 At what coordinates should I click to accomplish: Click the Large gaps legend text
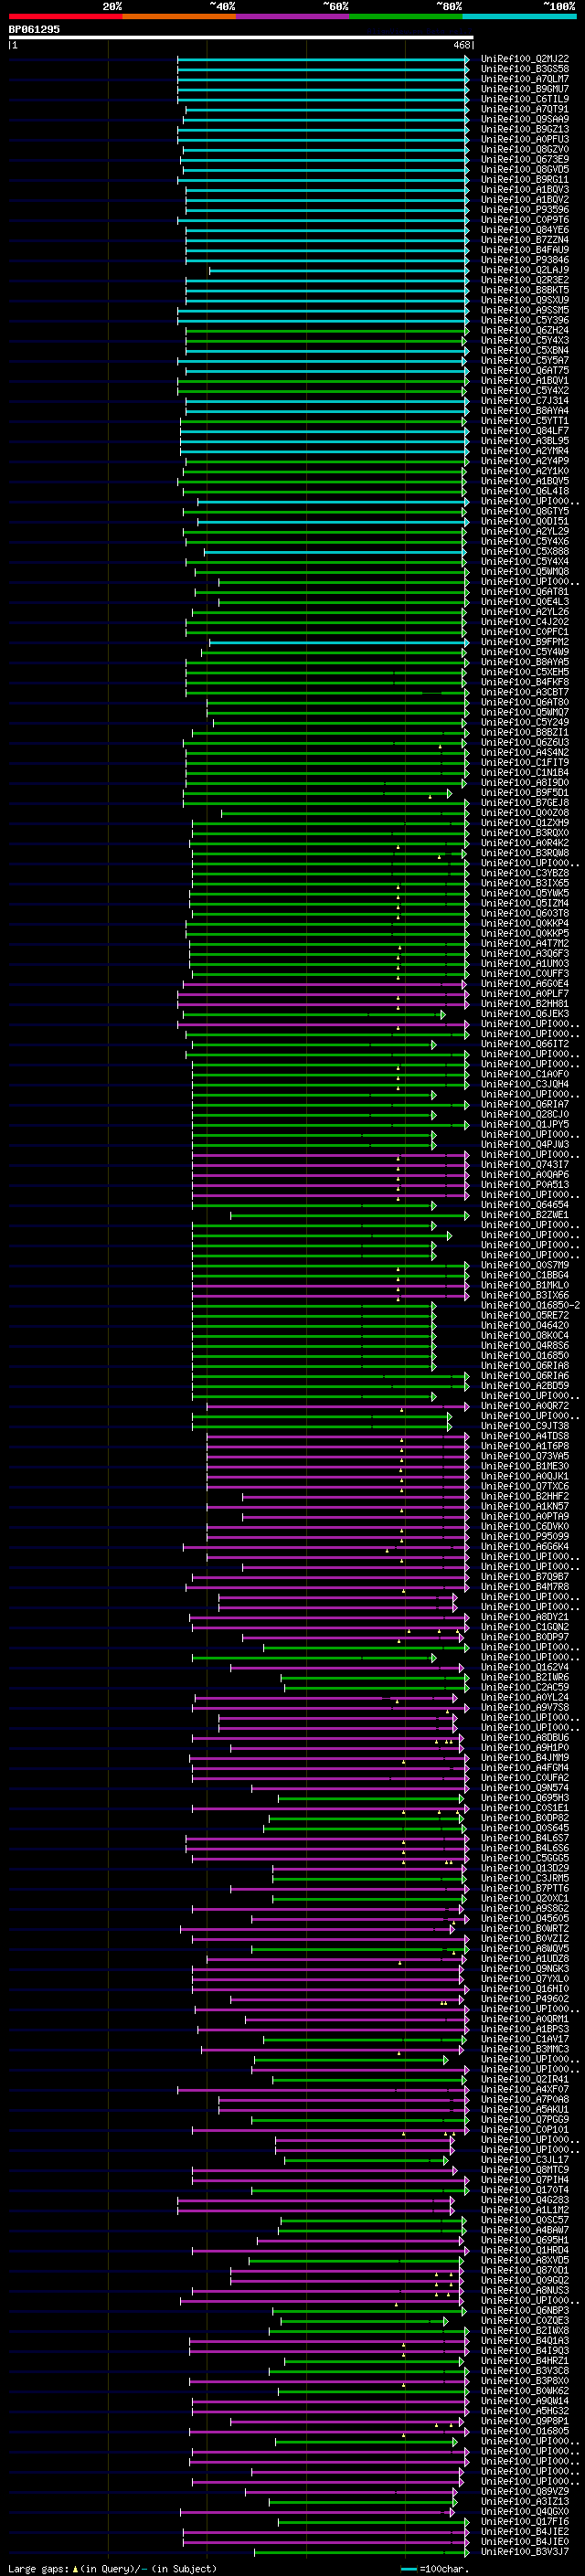point(112,2568)
